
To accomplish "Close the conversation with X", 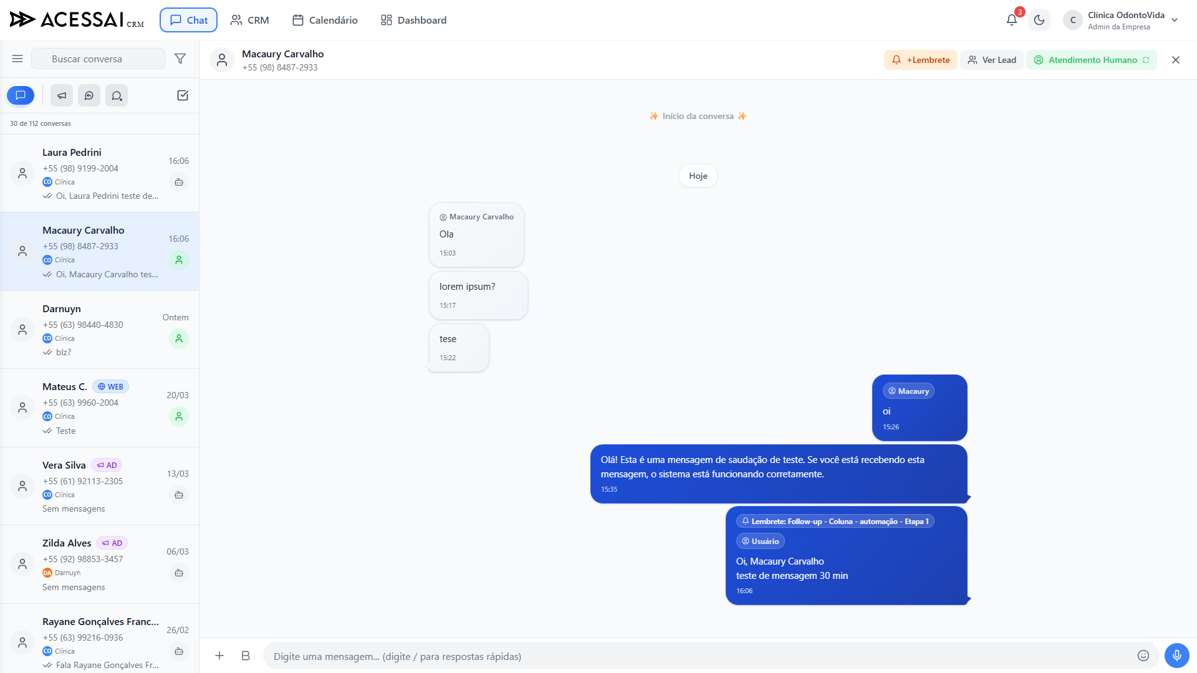I will [x=1176, y=60].
